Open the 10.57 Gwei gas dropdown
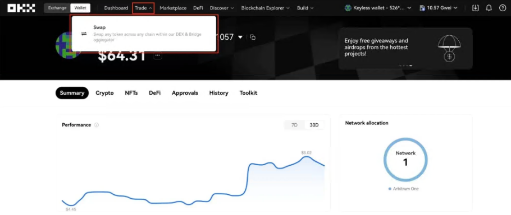511x215 pixels. pyautogui.click(x=439, y=8)
